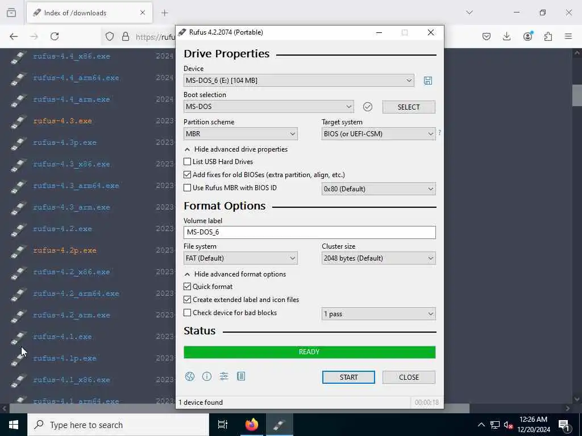
Task: Click the target system help question mark
Action: [439, 132]
